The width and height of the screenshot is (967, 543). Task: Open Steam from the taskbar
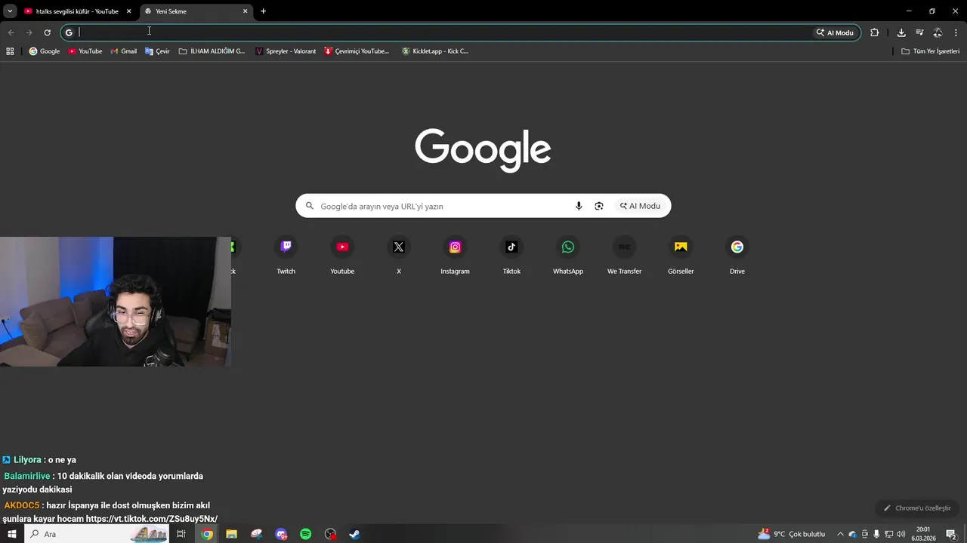click(354, 534)
